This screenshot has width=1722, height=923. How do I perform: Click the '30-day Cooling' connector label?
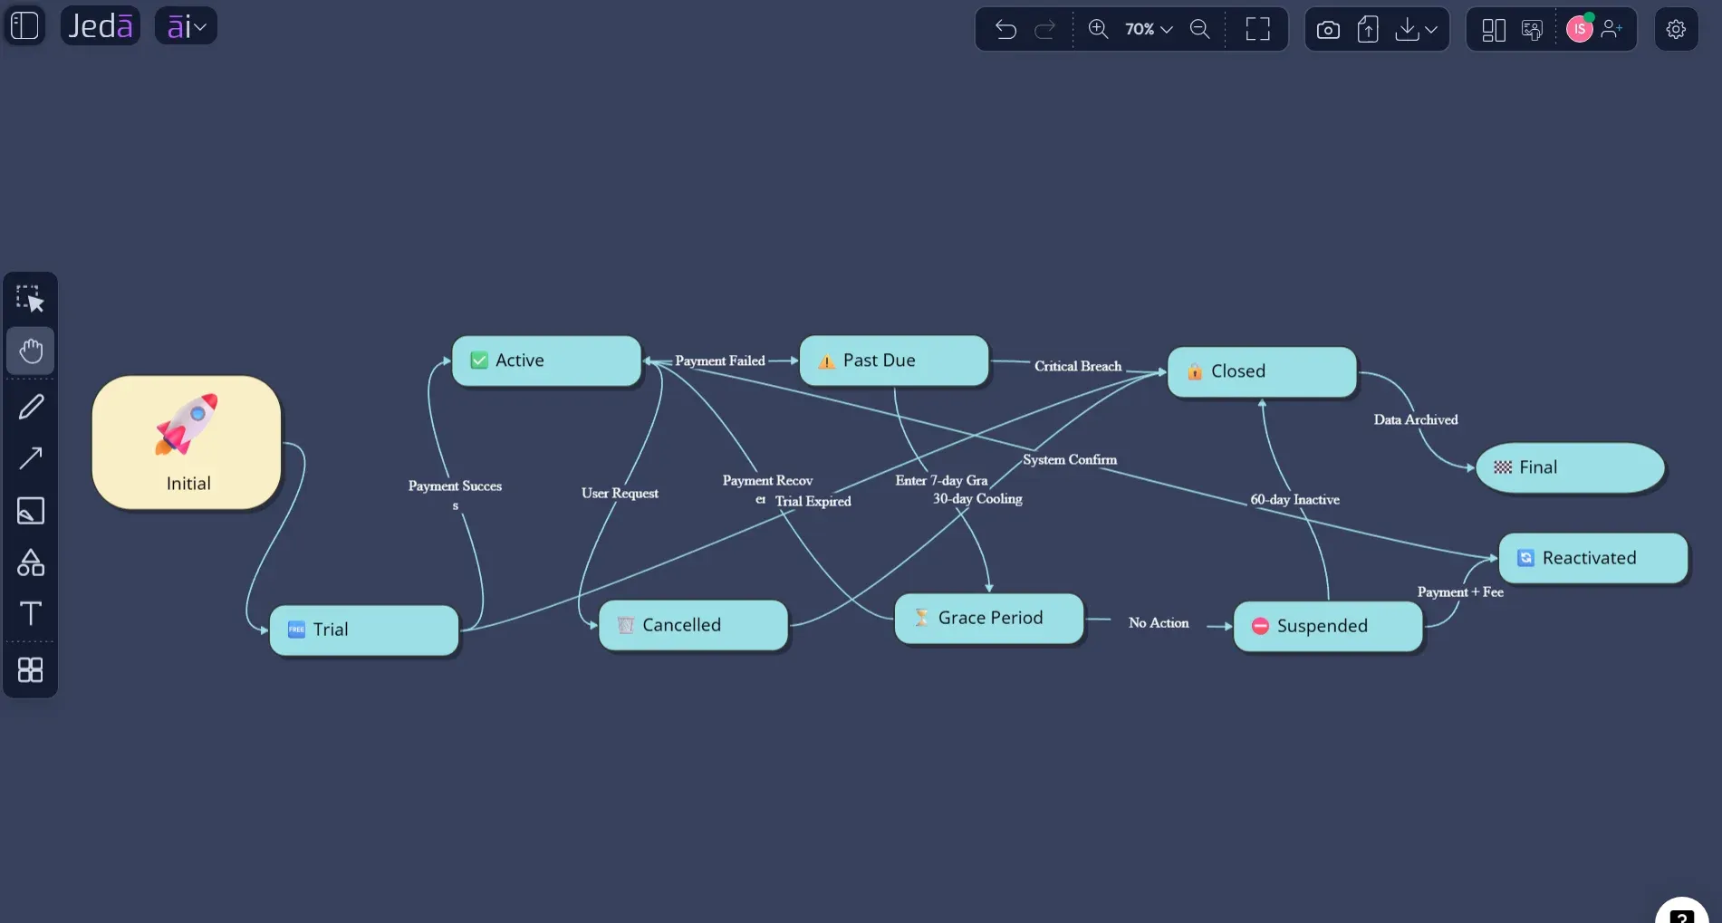click(x=977, y=498)
